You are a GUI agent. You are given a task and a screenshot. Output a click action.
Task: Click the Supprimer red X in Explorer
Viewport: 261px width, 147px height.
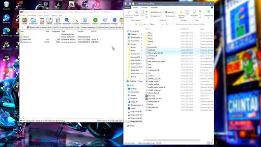tap(170, 12)
